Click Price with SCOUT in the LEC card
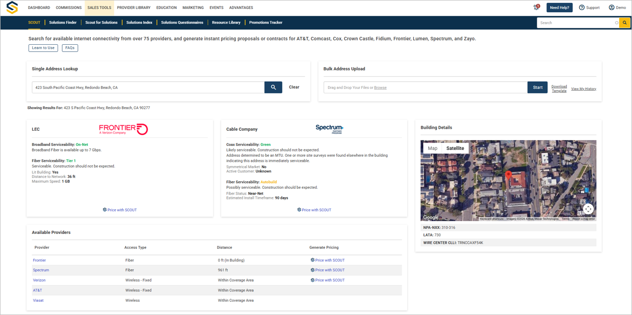The width and height of the screenshot is (632, 315). point(120,210)
